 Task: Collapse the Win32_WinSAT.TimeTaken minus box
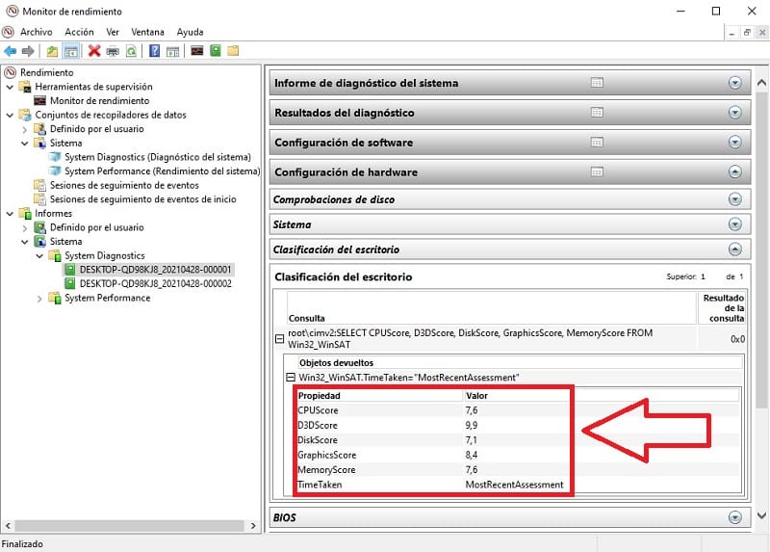[x=291, y=378]
